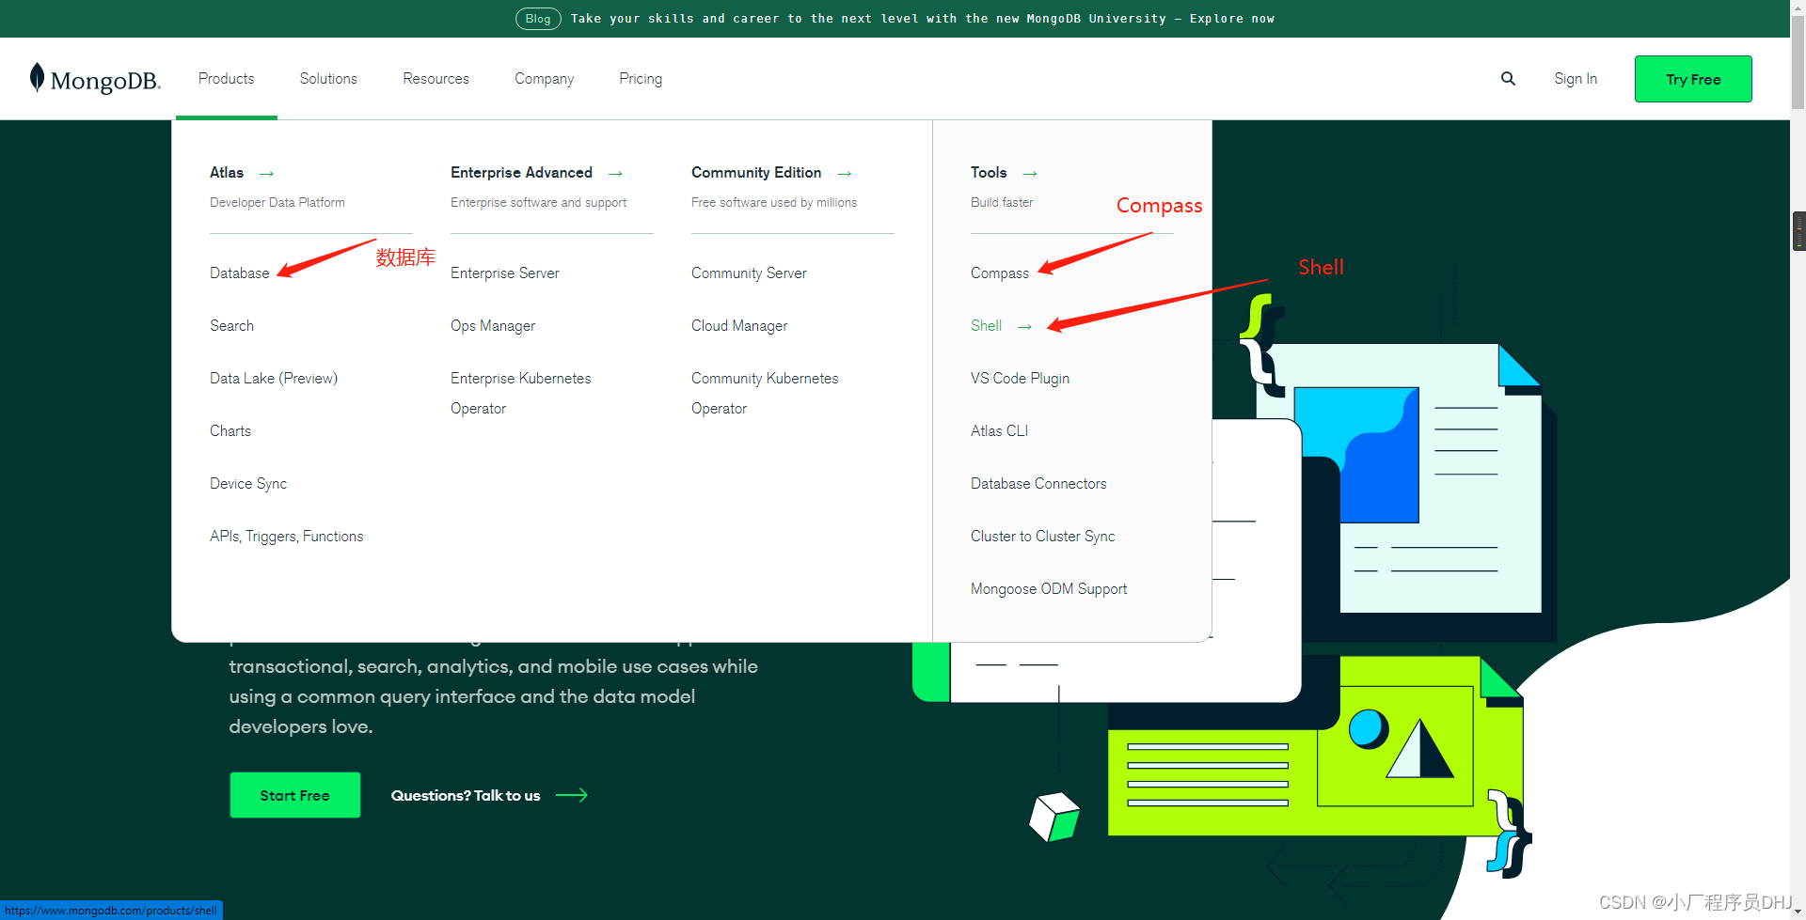Click the Try Free button
Screen dimensions: 1806x920
tap(1693, 79)
